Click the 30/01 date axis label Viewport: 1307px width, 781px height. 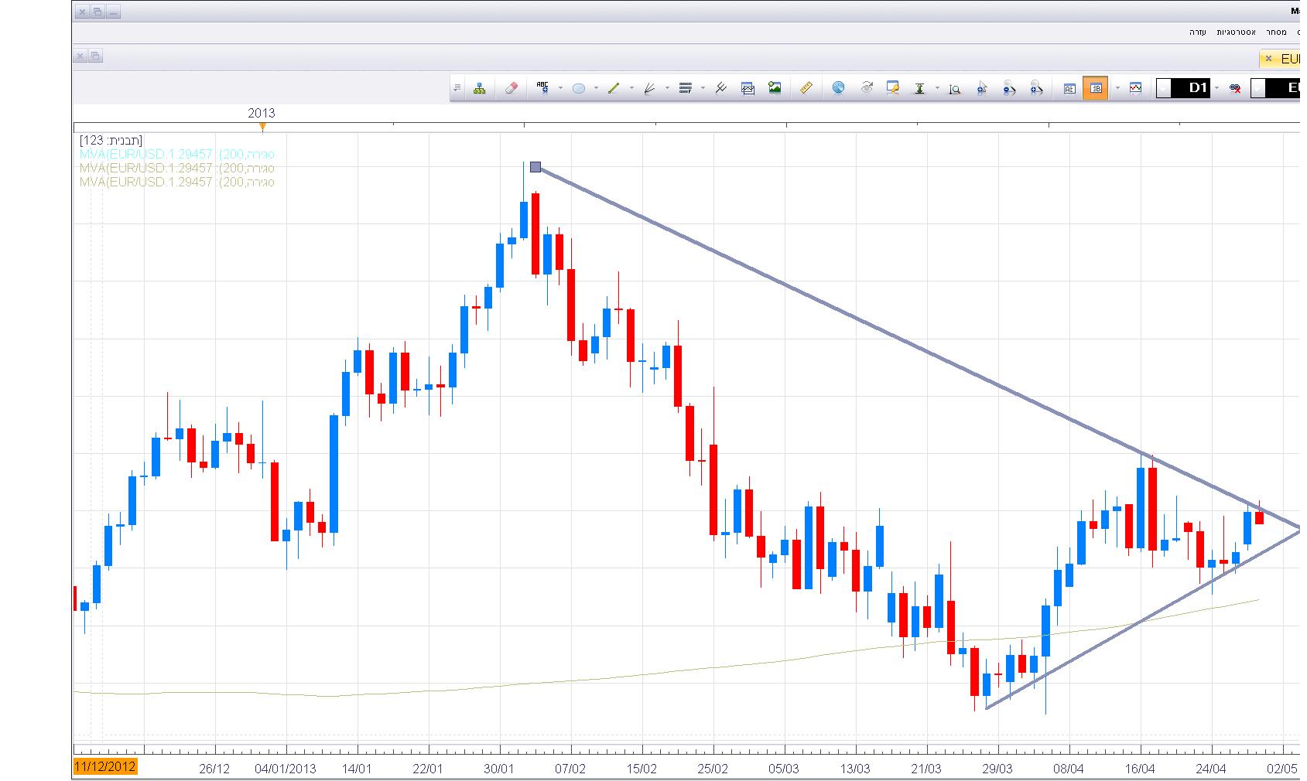click(x=499, y=769)
